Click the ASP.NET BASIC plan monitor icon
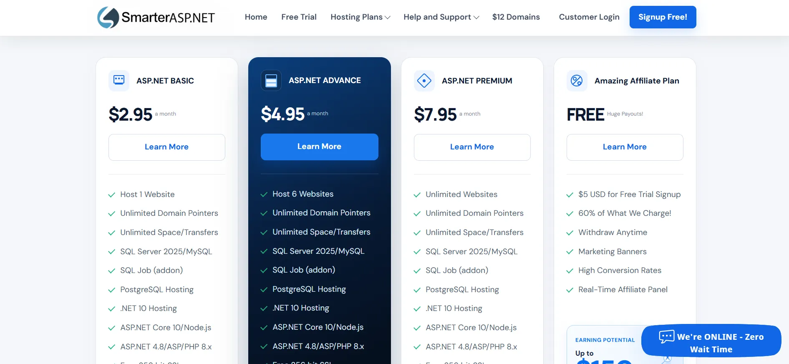The image size is (789, 364). tap(119, 81)
